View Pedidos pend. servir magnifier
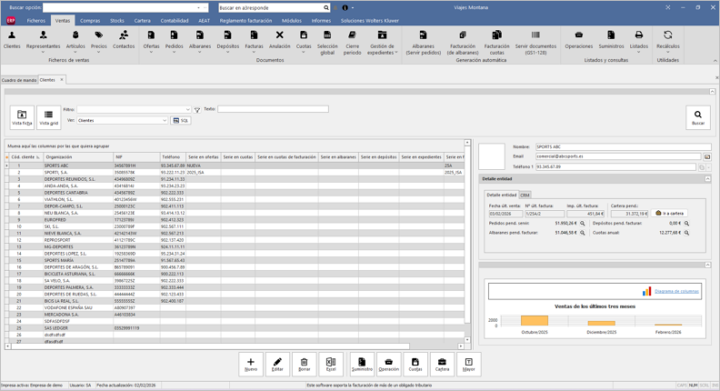The height and width of the screenshot is (391, 720). coord(582,224)
